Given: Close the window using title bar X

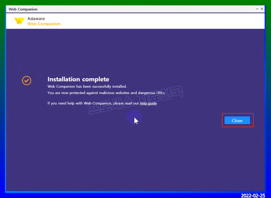Looking at the screenshot, I should click(262, 9).
